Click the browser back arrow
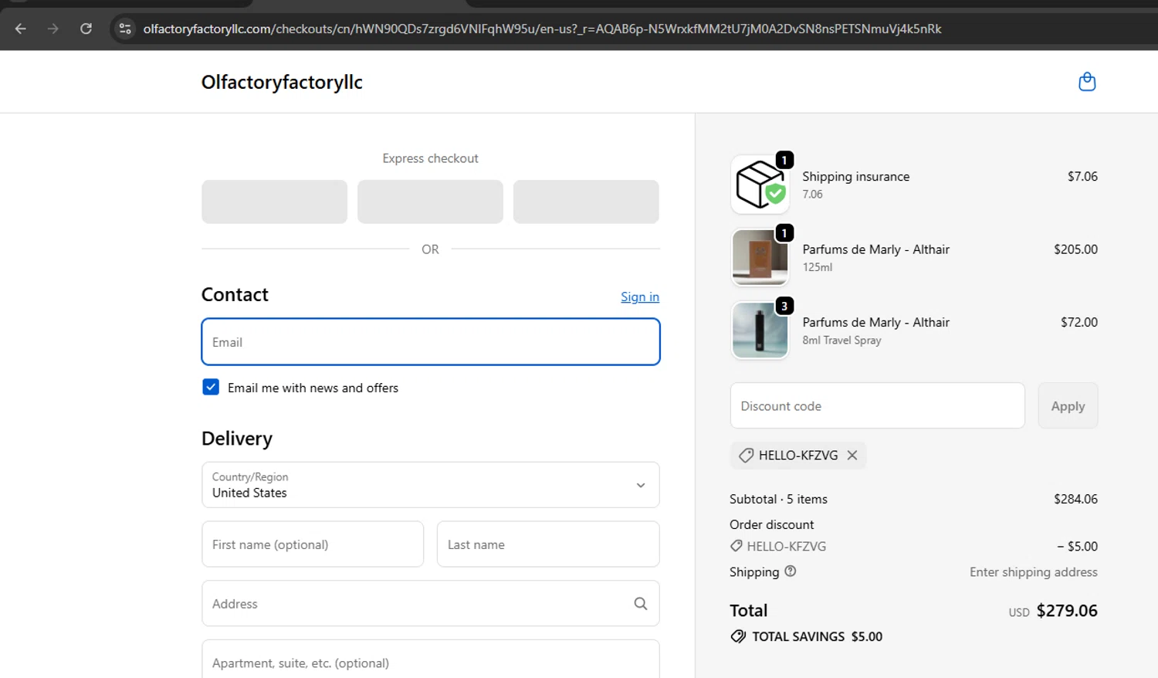The height and width of the screenshot is (678, 1158). pos(21,29)
